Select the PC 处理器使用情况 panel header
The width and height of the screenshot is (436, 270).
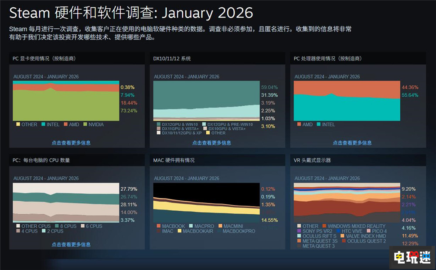(x=358, y=58)
